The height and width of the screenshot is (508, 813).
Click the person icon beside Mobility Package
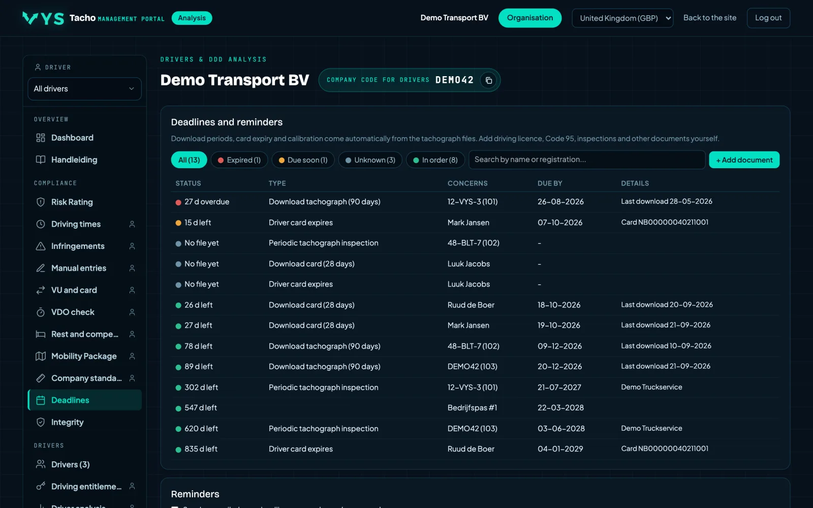tap(132, 356)
